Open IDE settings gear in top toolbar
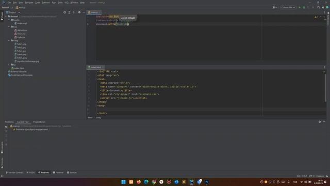This screenshot has height=186, width=330. point(323,7)
